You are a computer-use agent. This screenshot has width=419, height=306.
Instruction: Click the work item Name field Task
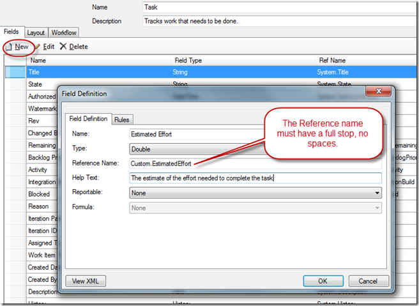click(x=279, y=7)
